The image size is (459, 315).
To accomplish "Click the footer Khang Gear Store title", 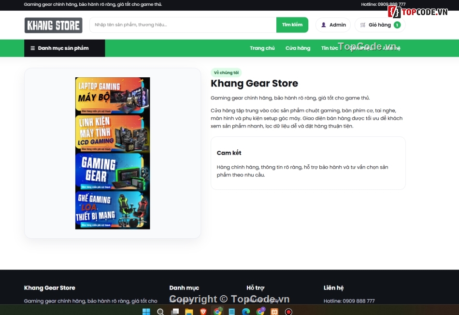I will tap(49, 288).
